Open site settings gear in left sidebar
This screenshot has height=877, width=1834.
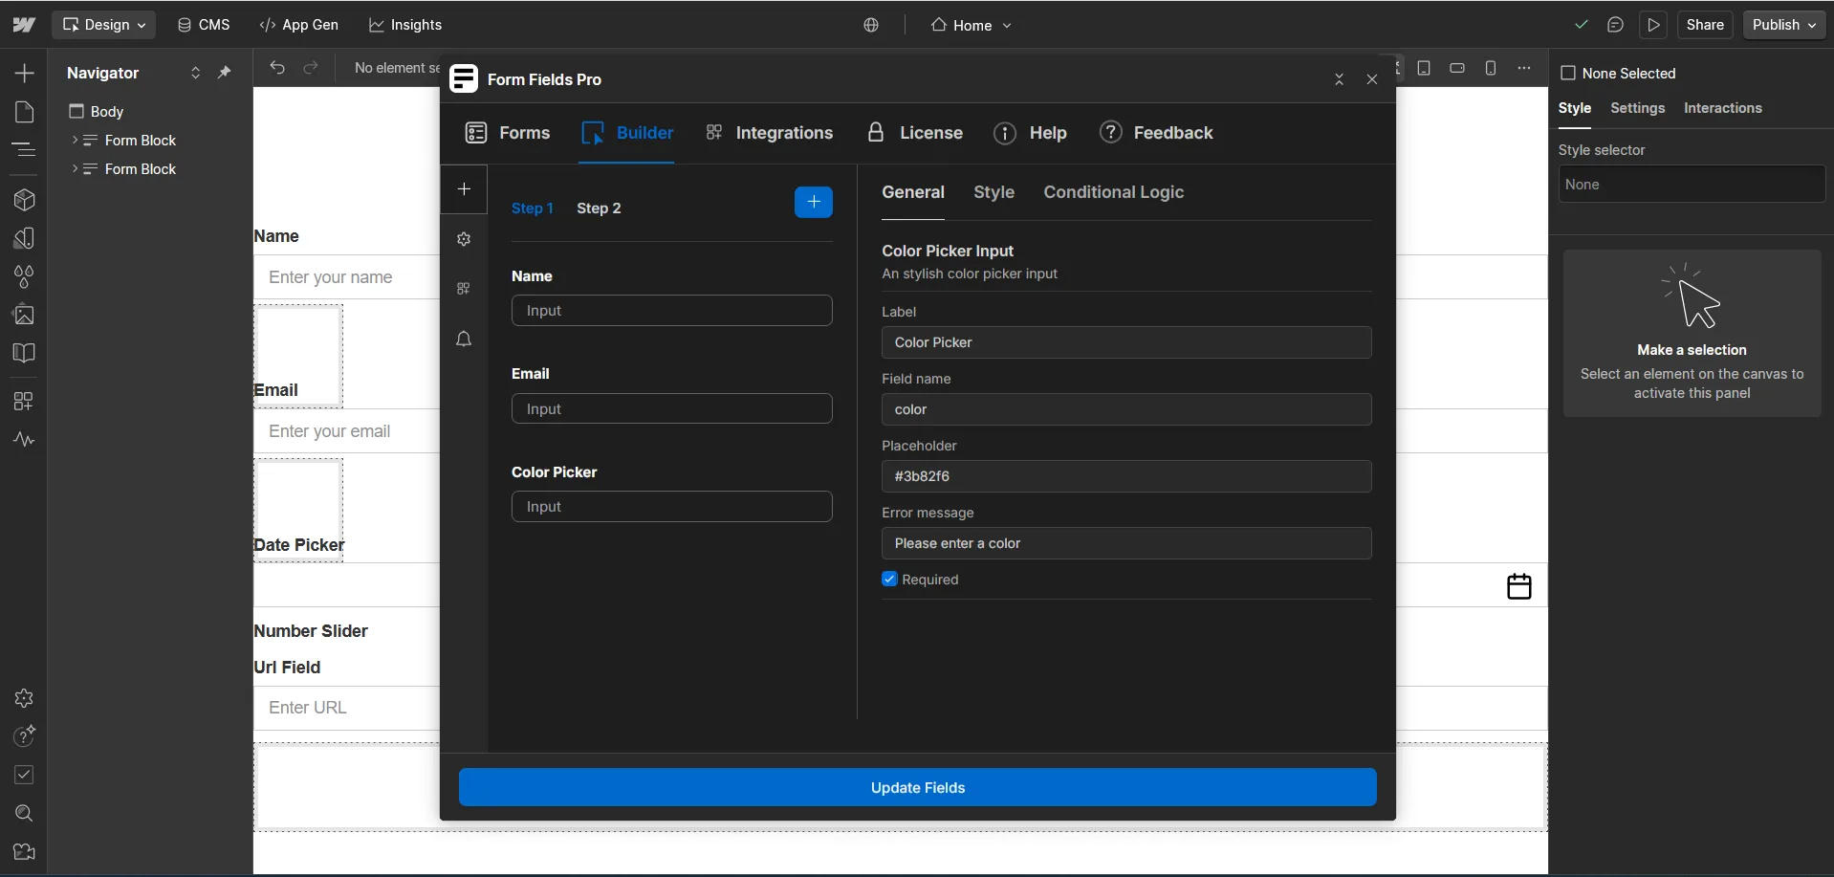[24, 698]
